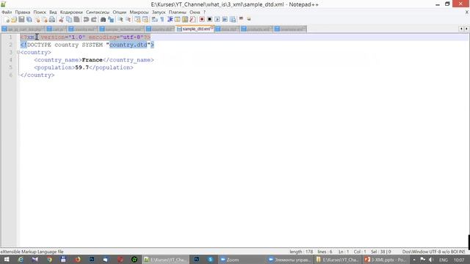Toggle synchronized vertical scrolling
The image size is (470, 264).
coord(137,20)
